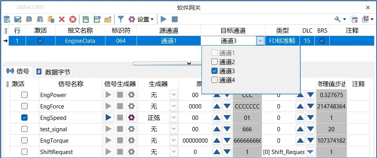Image resolution: width=377 pixels, height=158 pixels.
Task: Start the gateway with the toolbar play icon
Action: point(164,19)
